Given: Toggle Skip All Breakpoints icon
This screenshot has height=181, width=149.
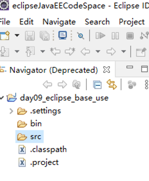Looking at the screenshot, I should [x=81, y=36].
